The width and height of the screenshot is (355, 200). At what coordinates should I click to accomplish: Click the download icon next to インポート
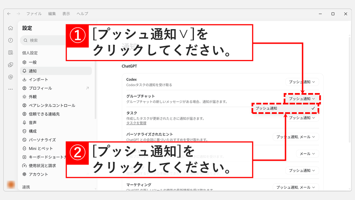click(x=25, y=80)
